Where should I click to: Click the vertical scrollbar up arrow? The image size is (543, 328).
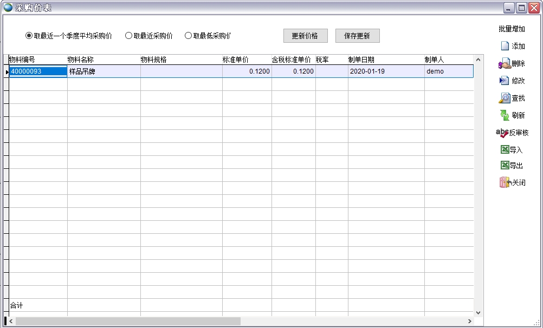click(477, 59)
